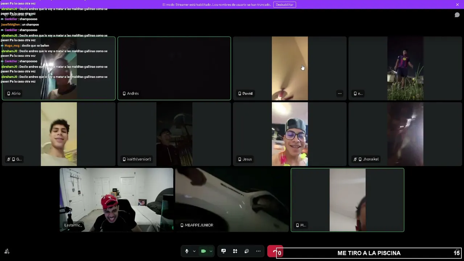Focus Jhonaikel's video tile
The image size is (464, 261).
405,134
